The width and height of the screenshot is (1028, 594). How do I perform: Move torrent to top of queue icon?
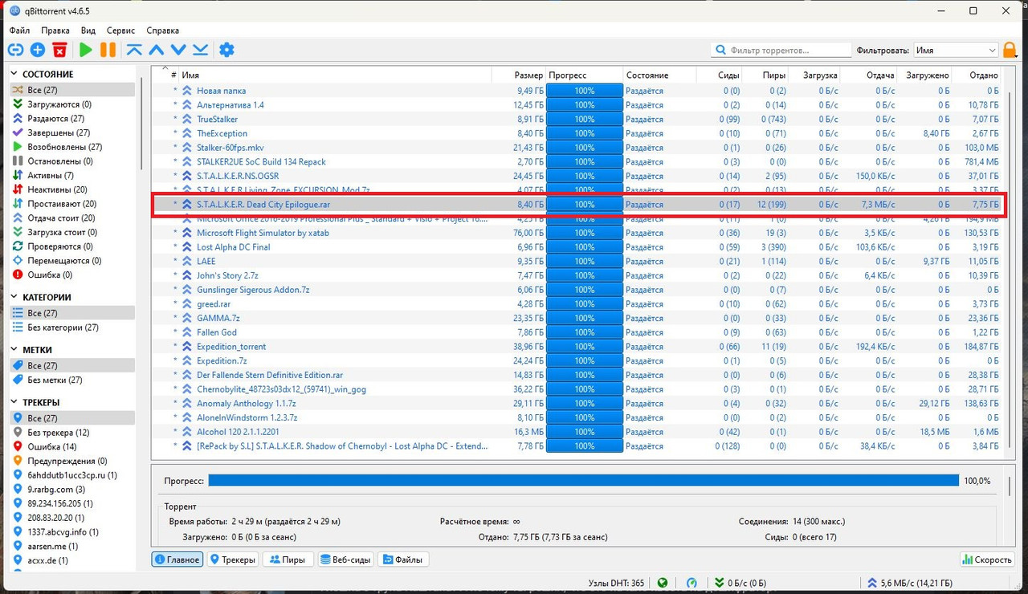134,50
